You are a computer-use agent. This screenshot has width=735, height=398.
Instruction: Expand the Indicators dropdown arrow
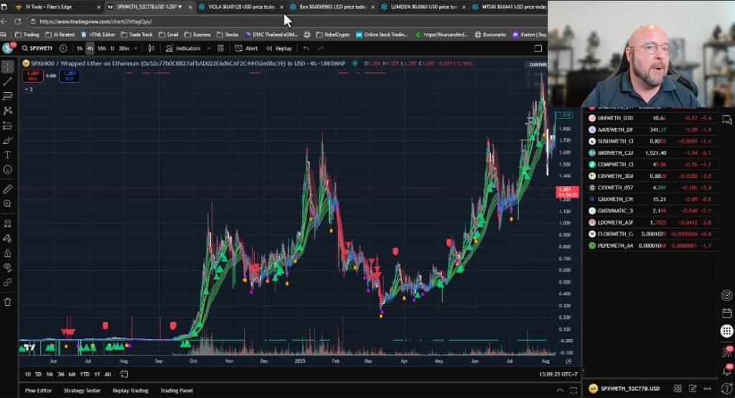[209, 48]
